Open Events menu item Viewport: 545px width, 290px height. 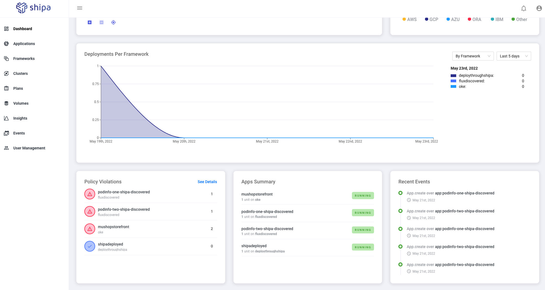pos(19,133)
